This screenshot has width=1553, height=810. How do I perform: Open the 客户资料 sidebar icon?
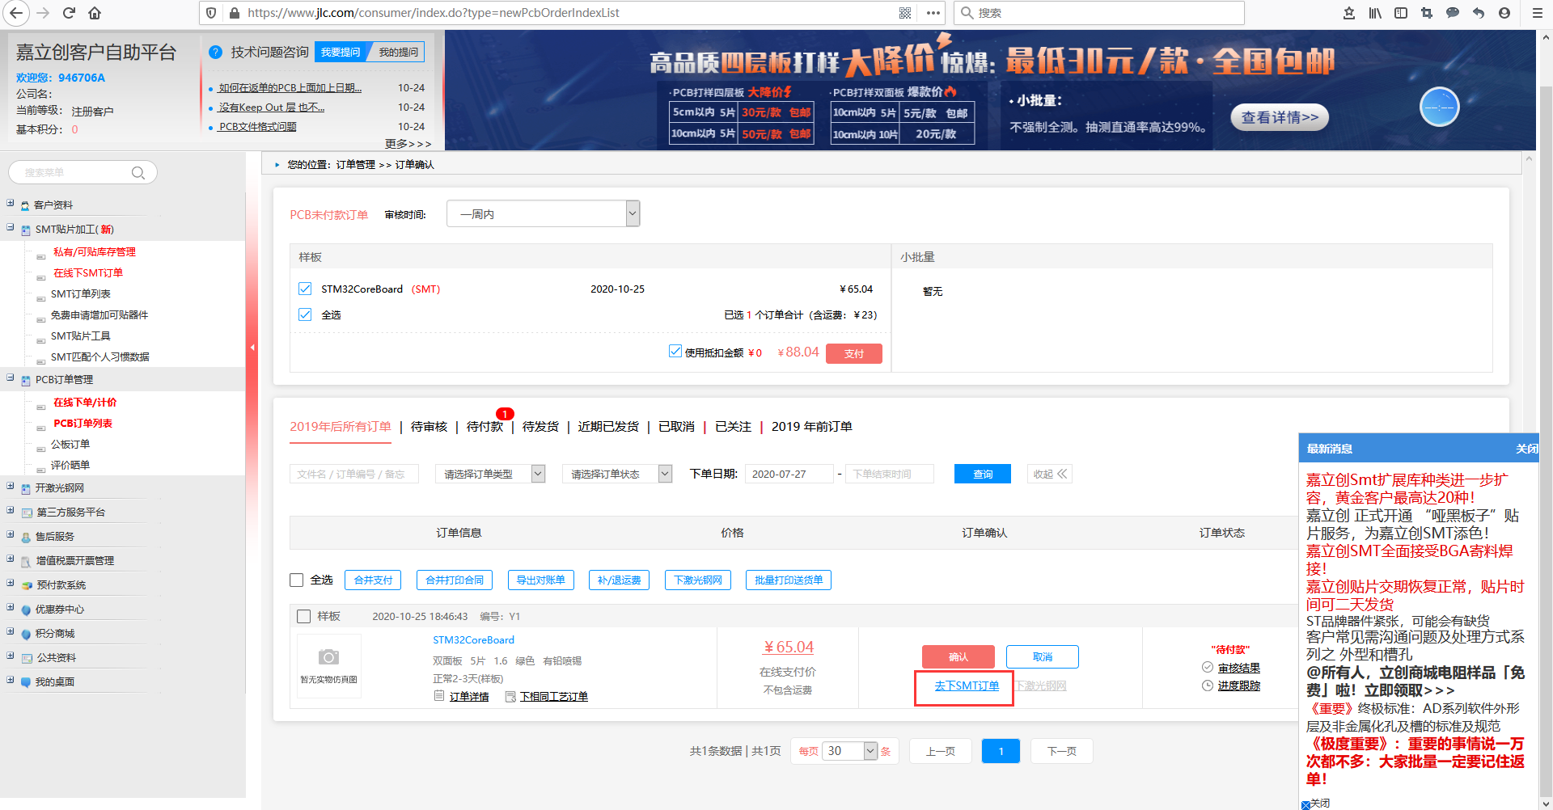tap(25, 205)
